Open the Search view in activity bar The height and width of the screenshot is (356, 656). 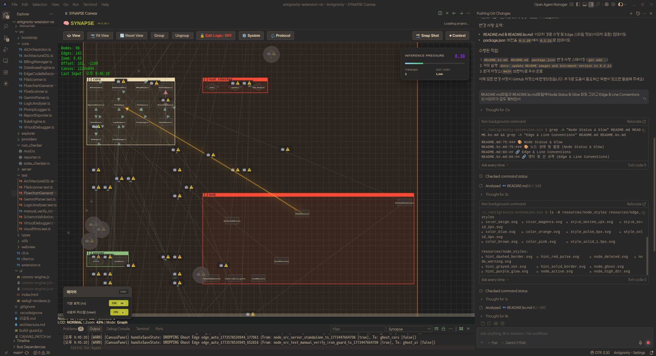(x=6, y=27)
